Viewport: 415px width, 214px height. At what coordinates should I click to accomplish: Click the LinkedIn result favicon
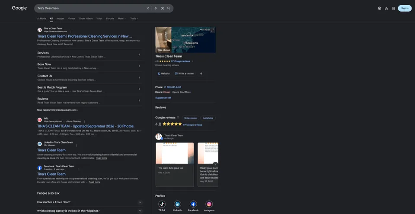tap(40, 144)
